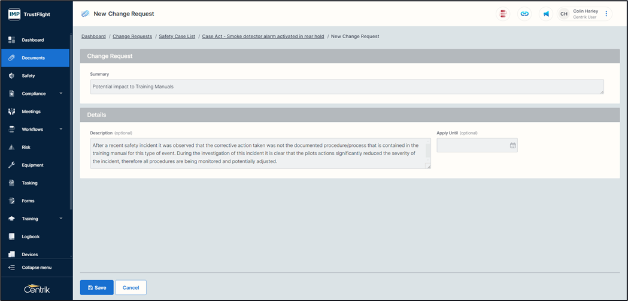Open Risk triangle icon in sidebar
The height and width of the screenshot is (301, 628).
pyautogui.click(x=11, y=147)
